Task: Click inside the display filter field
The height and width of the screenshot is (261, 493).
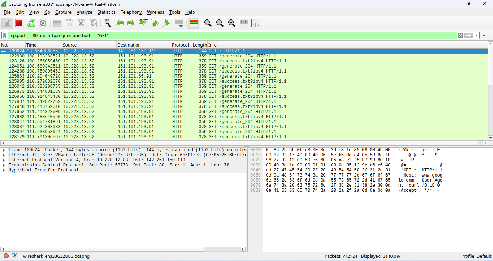Action: [232, 35]
